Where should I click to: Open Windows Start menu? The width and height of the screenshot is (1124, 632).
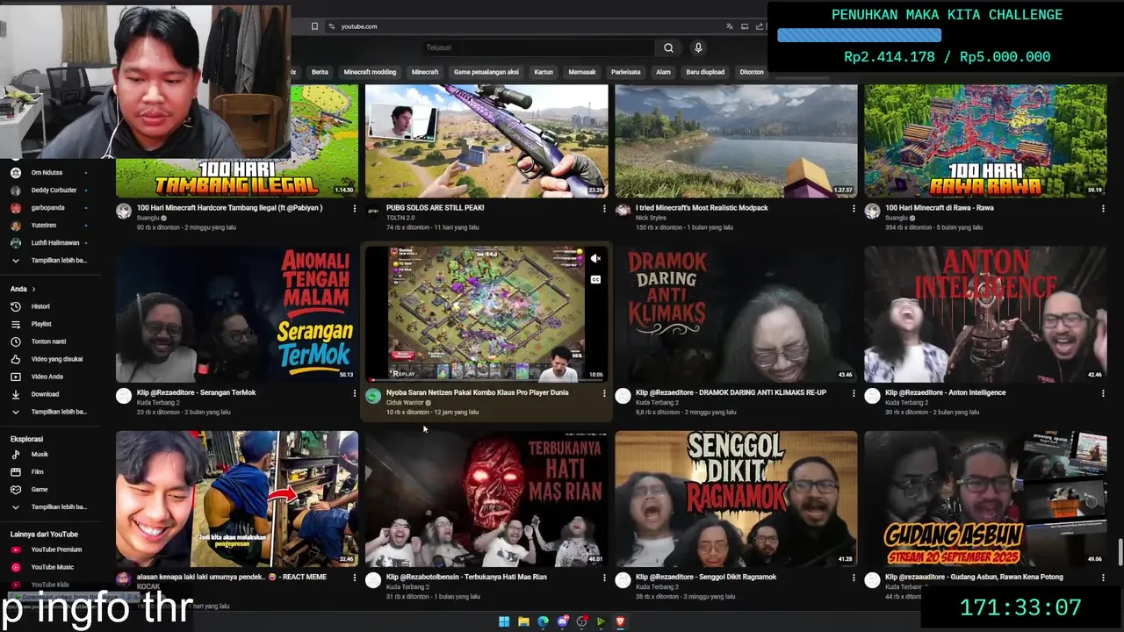click(x=504, y=621)
